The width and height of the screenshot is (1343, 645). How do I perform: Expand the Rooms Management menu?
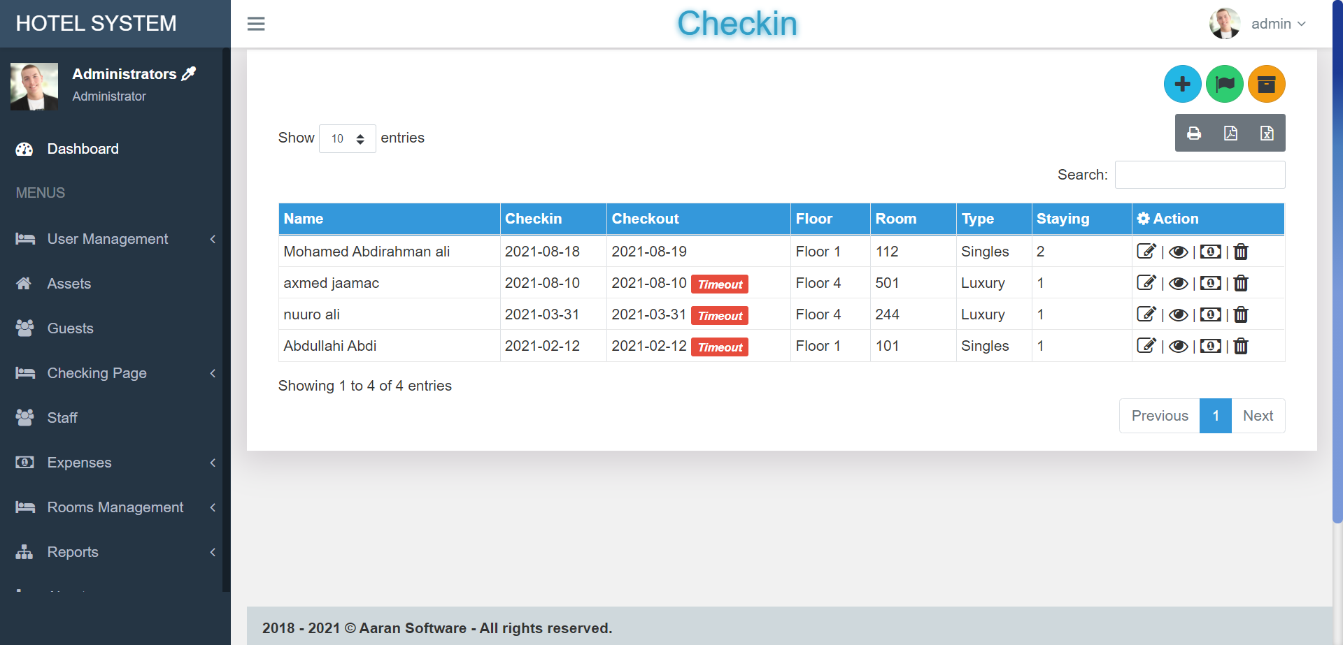(115, 507)
